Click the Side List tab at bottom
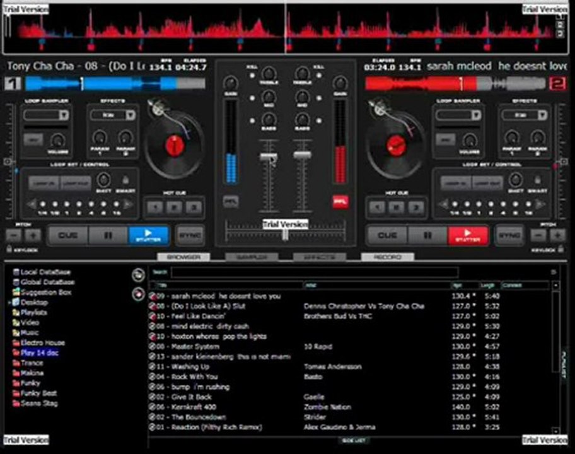 coord(353,440)
